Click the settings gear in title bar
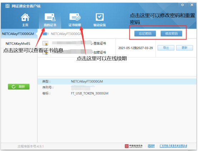 183,5
